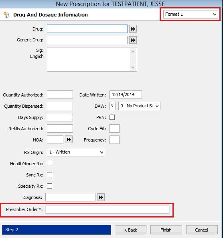Open lookup arrows beside Generic Drug field
Screen dimensions: 223x238
[133, 40]
